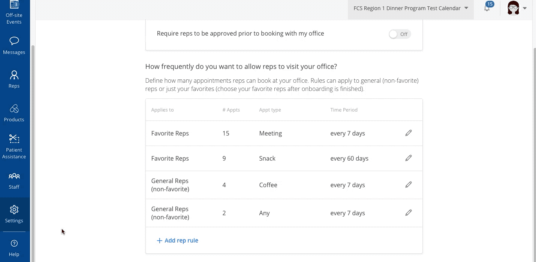The height and width of the screenshot is (262, 536).
Task: Click the profile avatar picture
Action: [x=513, y=7]
